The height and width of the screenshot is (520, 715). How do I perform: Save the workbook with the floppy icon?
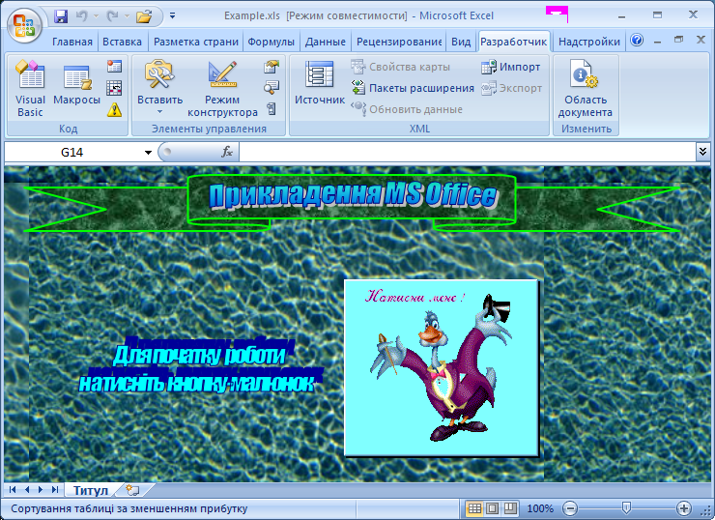pos(61,16)
